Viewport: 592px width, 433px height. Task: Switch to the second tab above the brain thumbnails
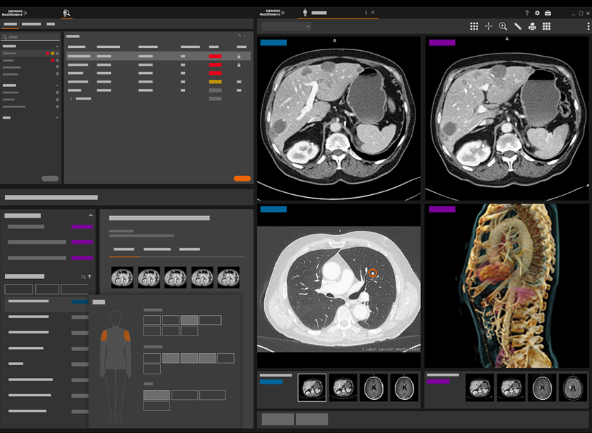pyautogui.click(x=157, y=249)
